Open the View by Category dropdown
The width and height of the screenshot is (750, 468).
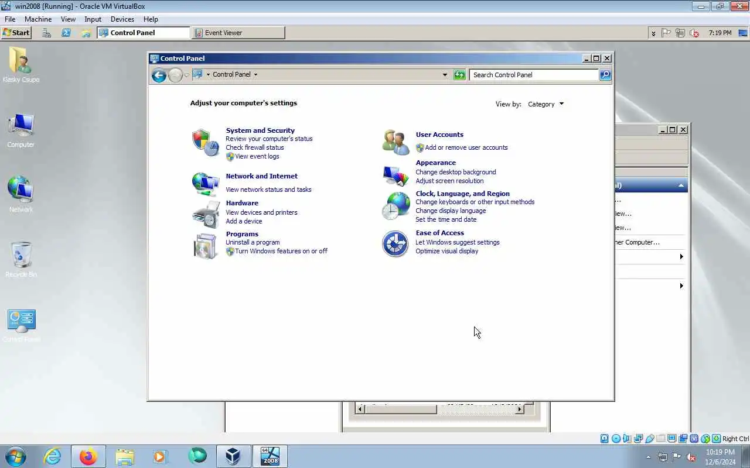click(x=546, y=104)
